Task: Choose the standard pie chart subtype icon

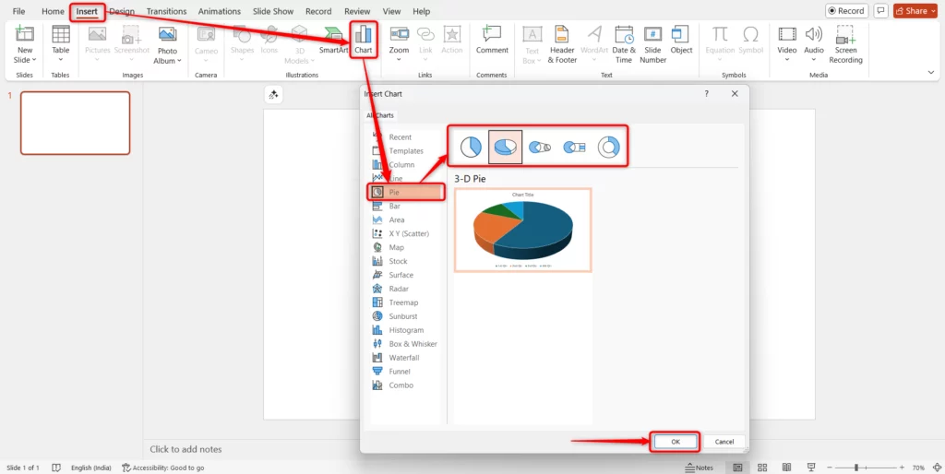Action: tap(471, 147)
